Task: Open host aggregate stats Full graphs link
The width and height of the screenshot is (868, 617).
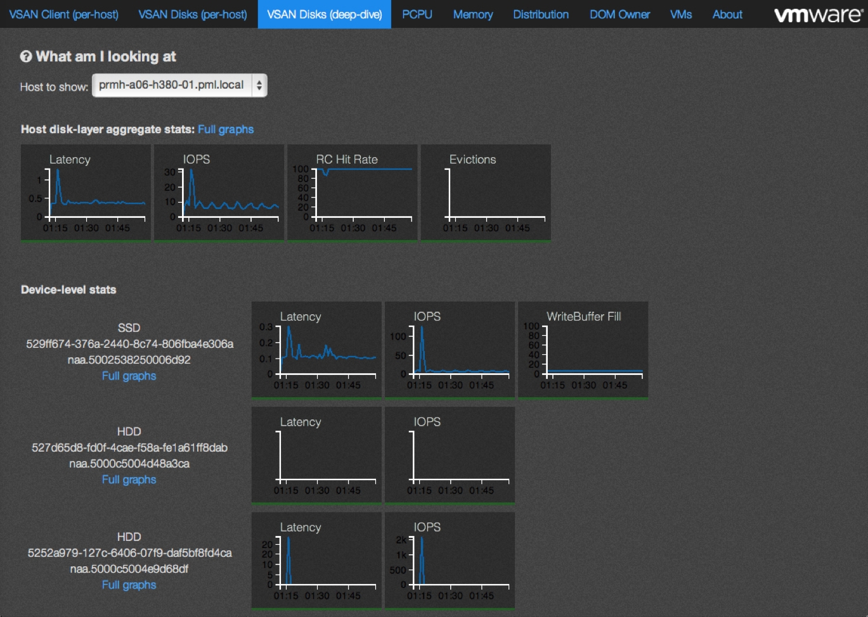Action: point(226,129)
